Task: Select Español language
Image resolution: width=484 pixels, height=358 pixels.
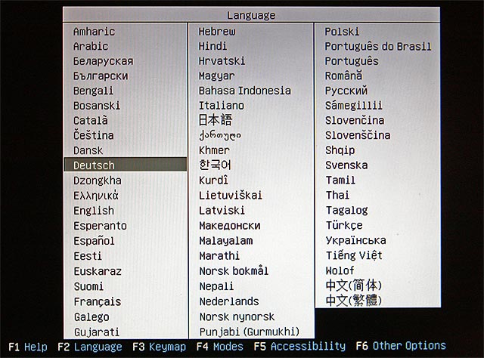Action: (x=94, y=241)
